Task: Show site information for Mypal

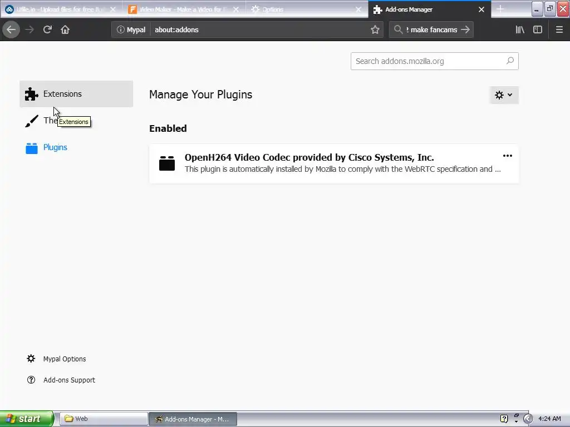Action: [131, 30]
